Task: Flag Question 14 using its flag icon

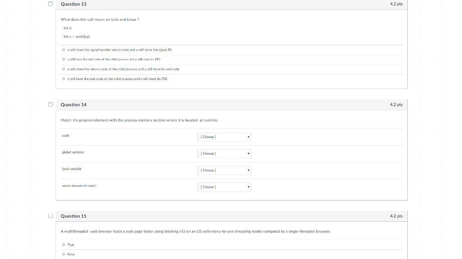Action: (x=51, y=105)
